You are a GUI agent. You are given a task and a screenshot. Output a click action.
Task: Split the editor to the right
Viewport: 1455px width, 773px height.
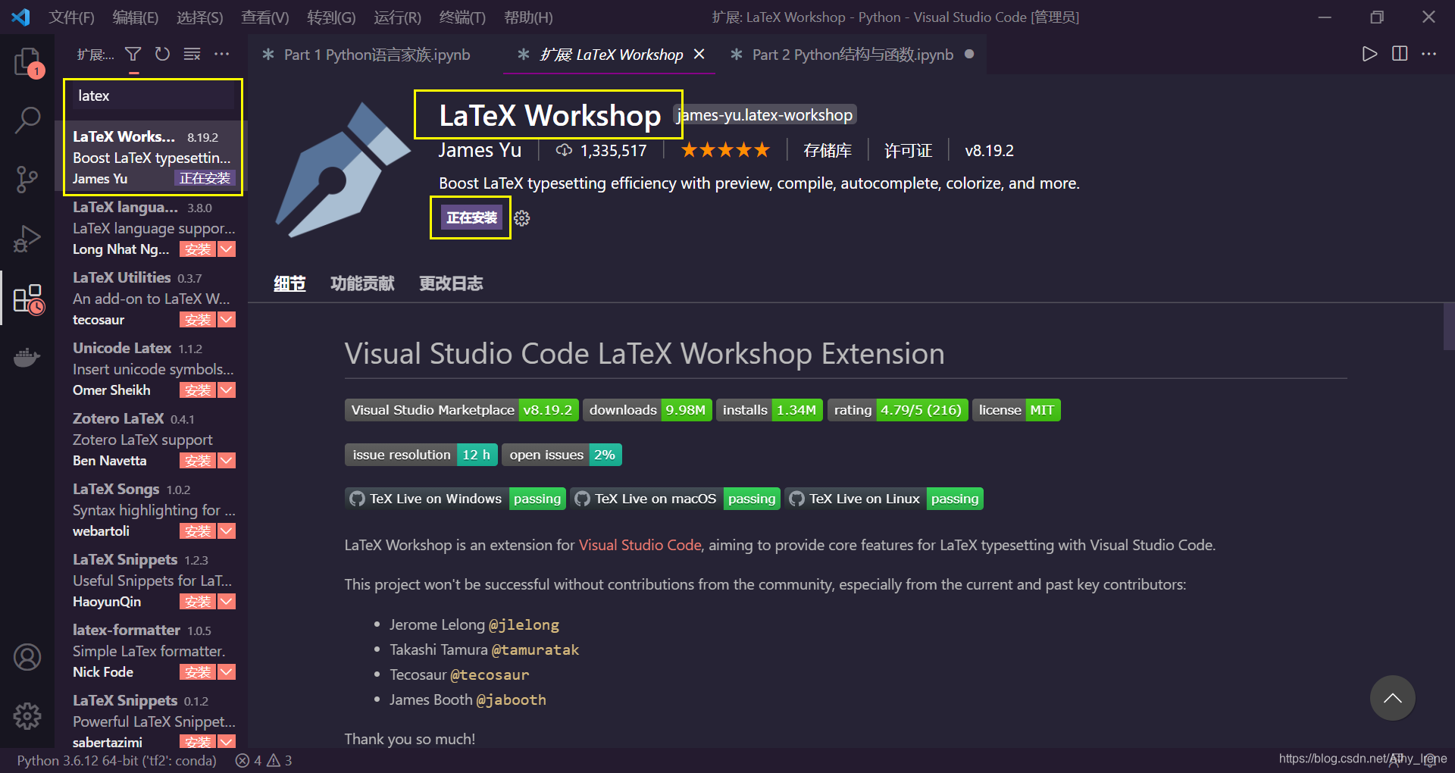click(1400, 54)
